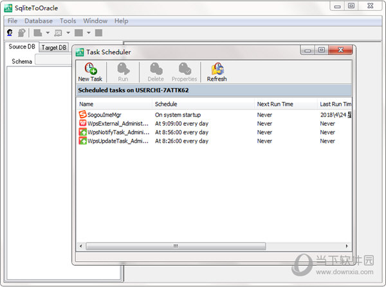Open the File menu

(x=13, y=21)
